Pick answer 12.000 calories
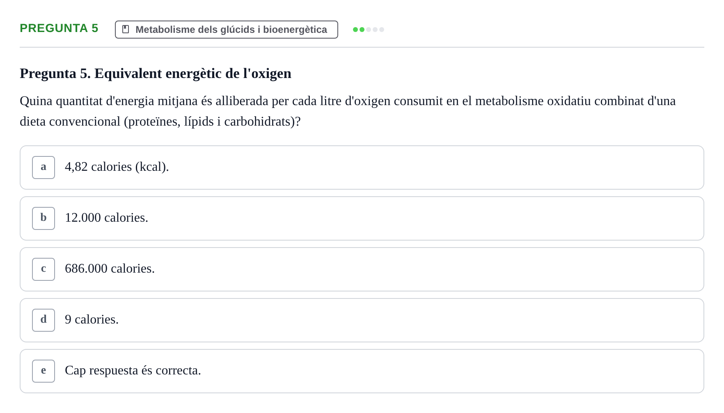Image resolution: width=724 pixels, height=413 pixels. (362, 218)
